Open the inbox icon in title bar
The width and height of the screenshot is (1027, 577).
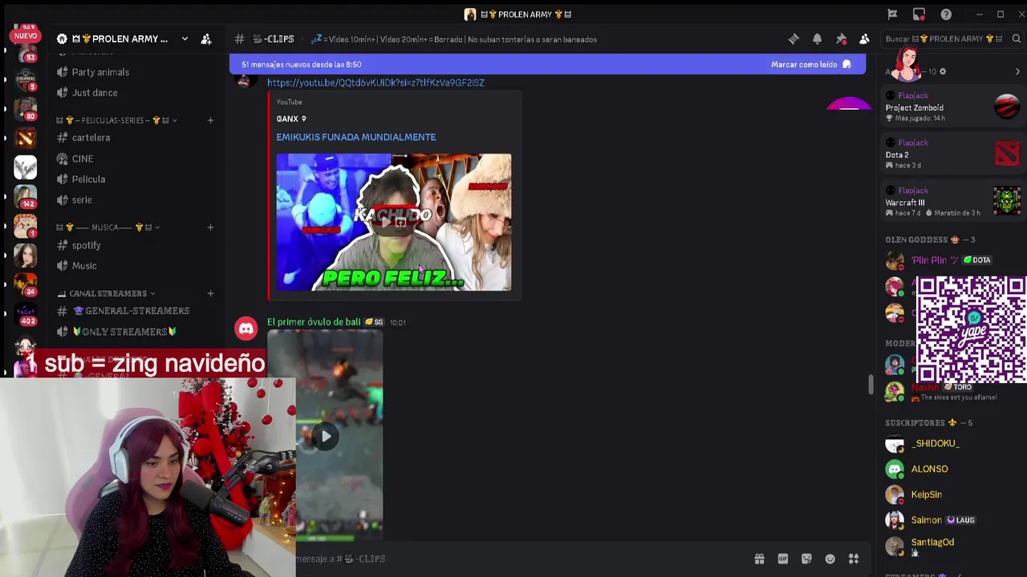point(919,14)
